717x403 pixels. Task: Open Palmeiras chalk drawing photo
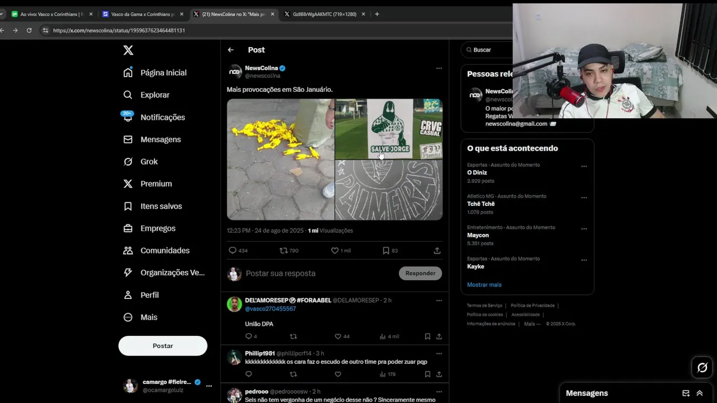pyautogui.click(x=389, y=190)
